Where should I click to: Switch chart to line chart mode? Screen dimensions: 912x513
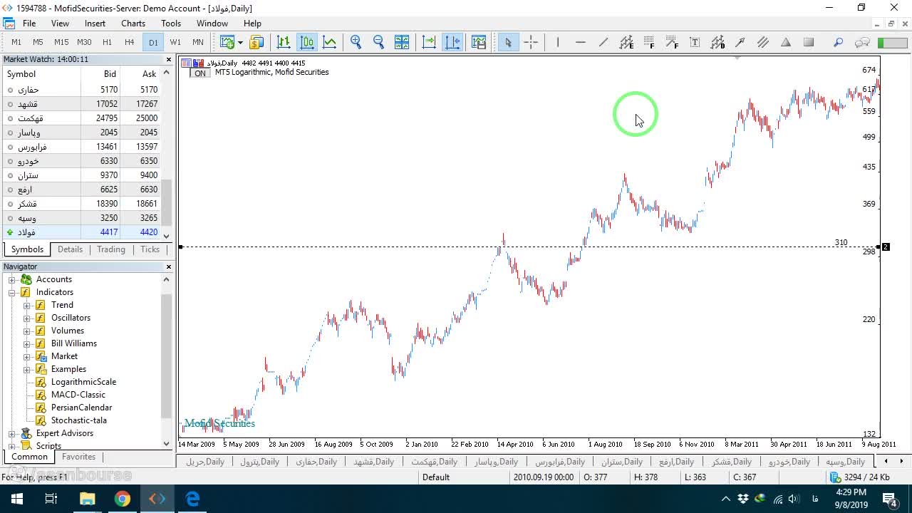tap(330, 42)
